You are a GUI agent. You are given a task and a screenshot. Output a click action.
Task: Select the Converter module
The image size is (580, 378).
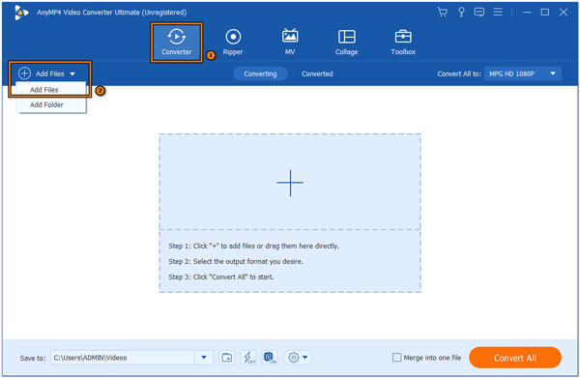[x=177, y=43]
